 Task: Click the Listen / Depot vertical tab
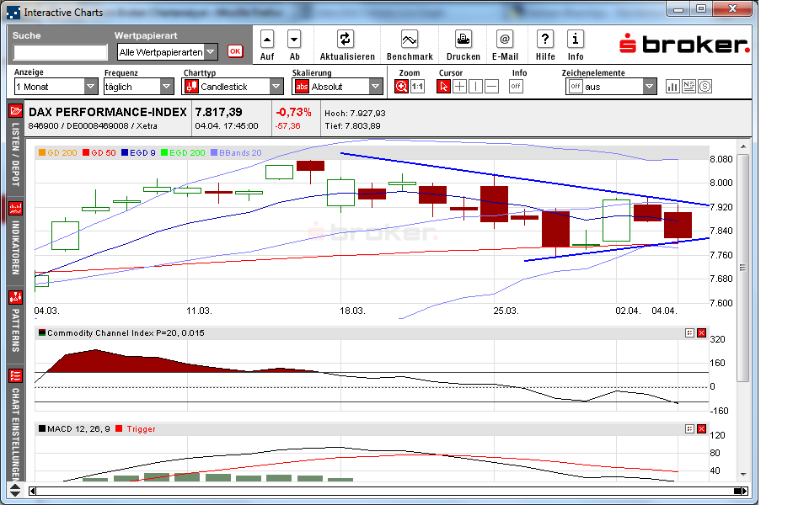(15, 154)
